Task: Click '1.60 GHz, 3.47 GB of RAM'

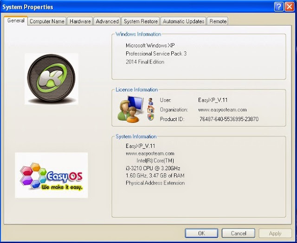Action: [155, 176]
